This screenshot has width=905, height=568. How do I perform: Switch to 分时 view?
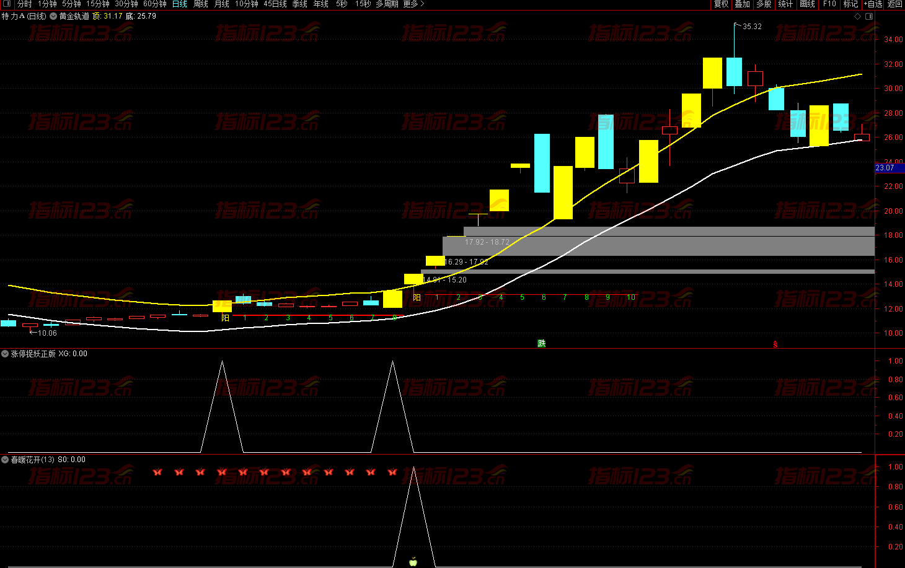(x=25, y=4)
